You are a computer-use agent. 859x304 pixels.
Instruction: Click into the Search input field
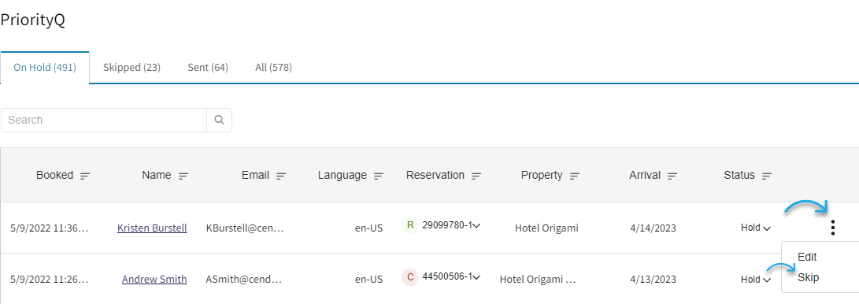pyautogui.click(x=104, y=120)
